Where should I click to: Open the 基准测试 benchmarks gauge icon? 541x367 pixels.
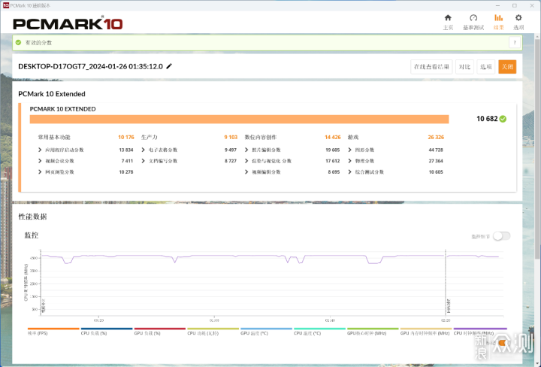click(x=473, y=18)
